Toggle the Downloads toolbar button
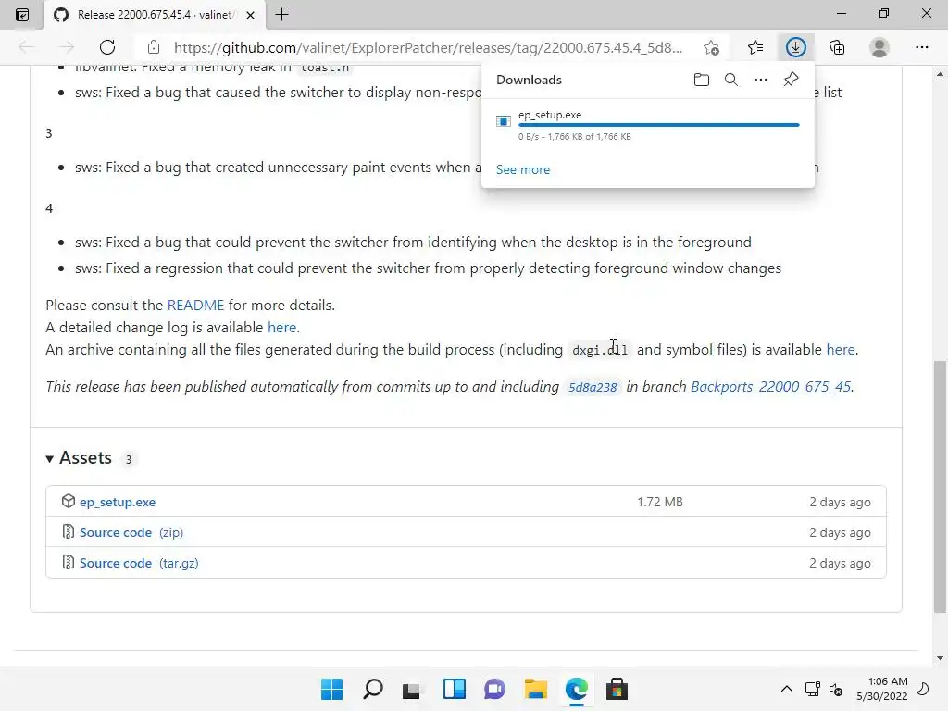Image resolution: width=948 pixels, height=711 pixels. (795, 47)
